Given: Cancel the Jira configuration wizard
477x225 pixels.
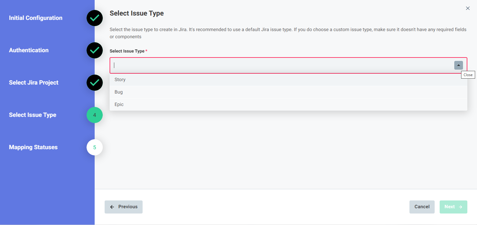Looking at the screenshot, I should [422, 207].
